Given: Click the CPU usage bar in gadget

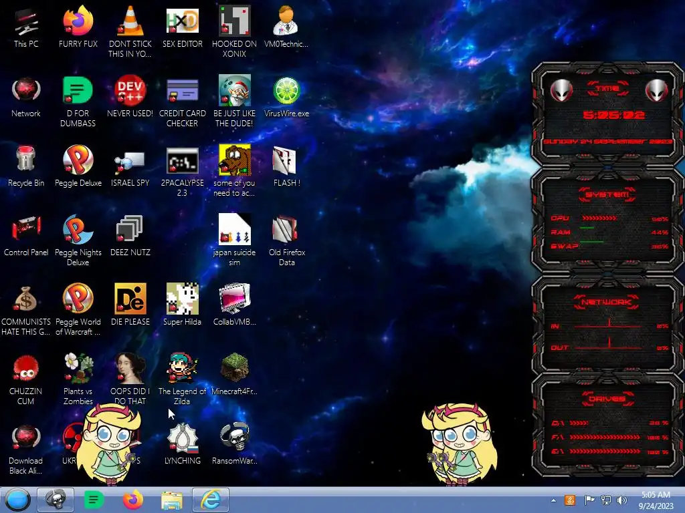Looking at the screenshot, I should [599, 218].
